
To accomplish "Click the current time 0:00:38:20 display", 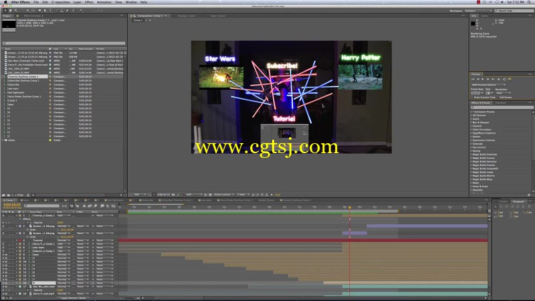I will coord(12,205).
